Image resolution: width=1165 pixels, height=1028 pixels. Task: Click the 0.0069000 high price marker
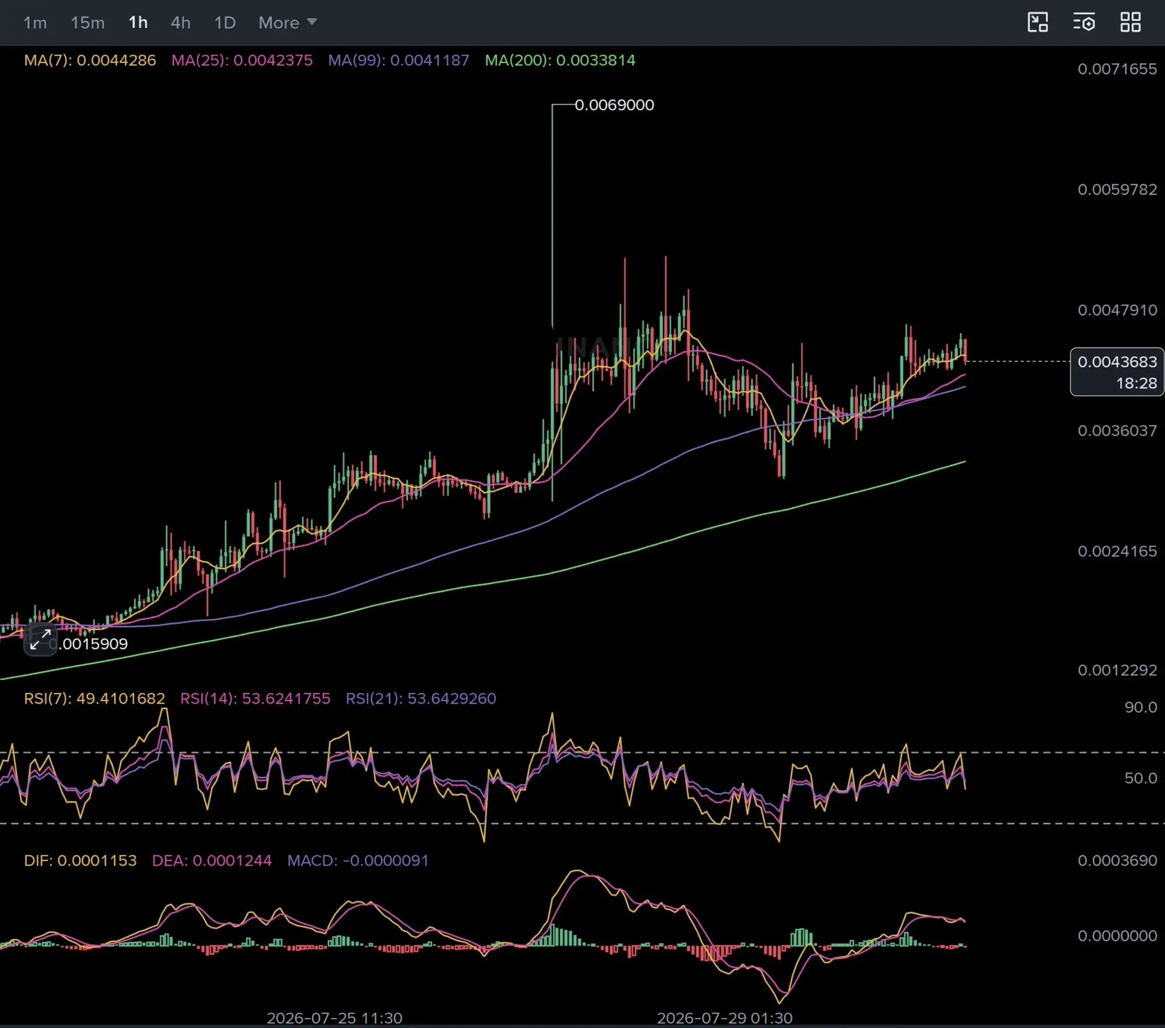pos(614,105)
